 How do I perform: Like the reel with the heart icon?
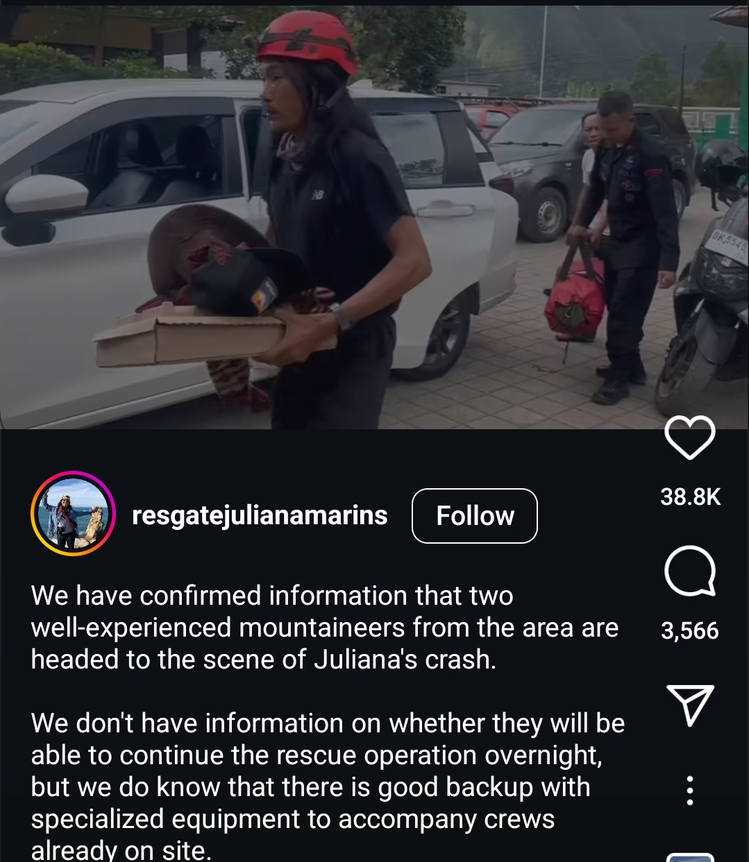(690, 438)
